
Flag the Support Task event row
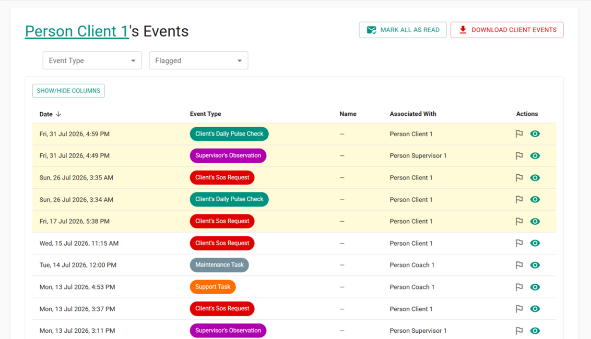click(x=519, y=287)
